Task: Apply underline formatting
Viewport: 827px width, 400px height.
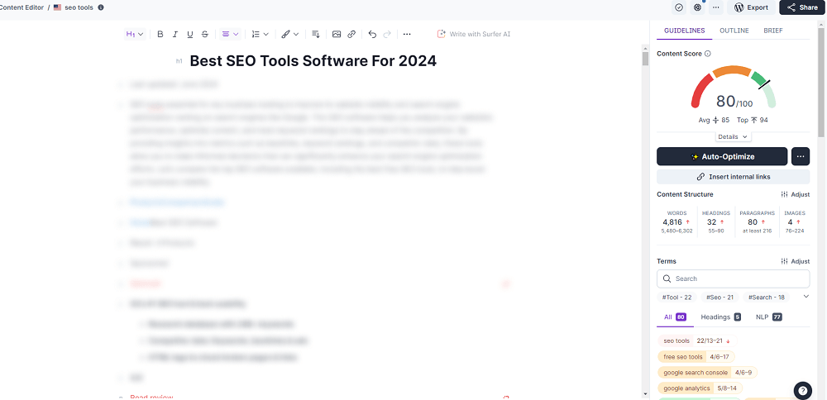Action: pos(190,34)
